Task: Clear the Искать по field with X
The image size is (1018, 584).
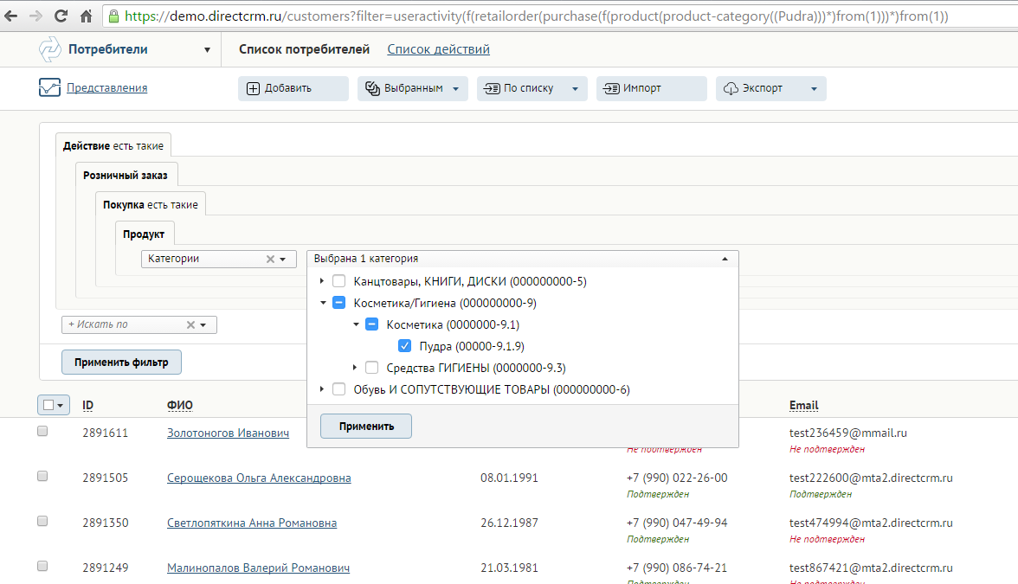Action: click(190, 324)
